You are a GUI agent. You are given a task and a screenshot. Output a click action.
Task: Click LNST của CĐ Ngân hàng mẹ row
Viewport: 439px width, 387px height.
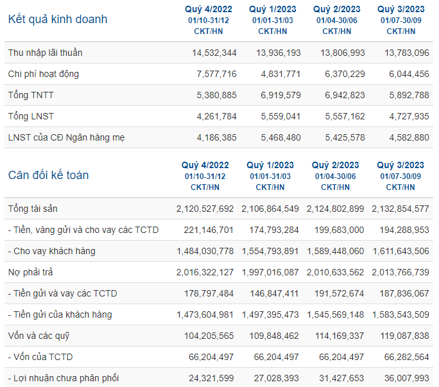pos(219,137)
